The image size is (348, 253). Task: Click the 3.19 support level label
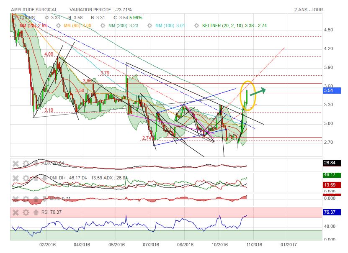tap(49, 110)
